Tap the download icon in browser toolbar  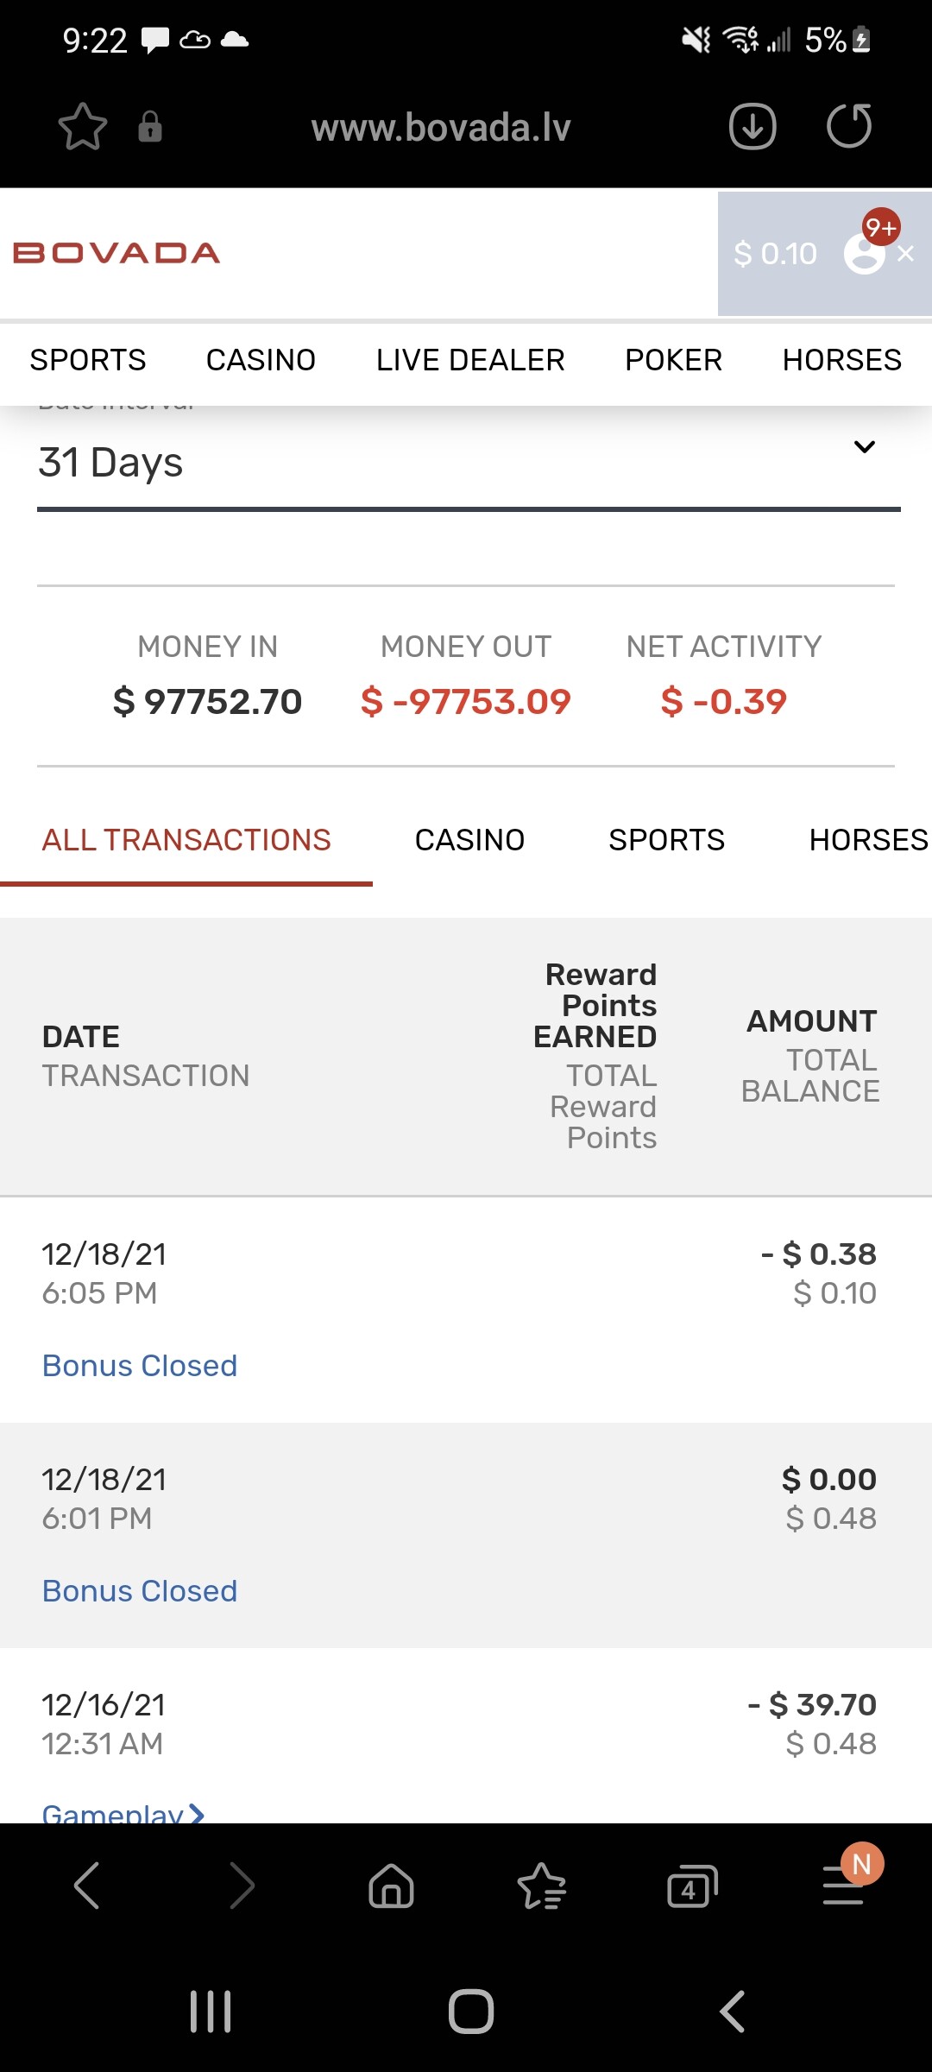click(753, 127)
